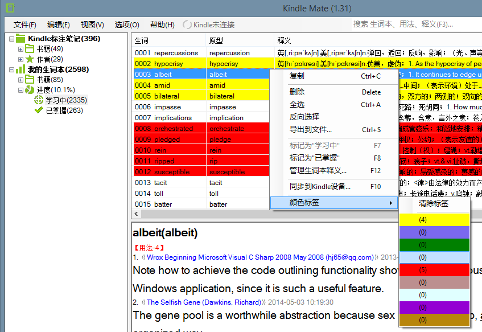Open the 颜色标签 submenu arrow
Viewport: 482px width, 332px height.
(391, 203)
